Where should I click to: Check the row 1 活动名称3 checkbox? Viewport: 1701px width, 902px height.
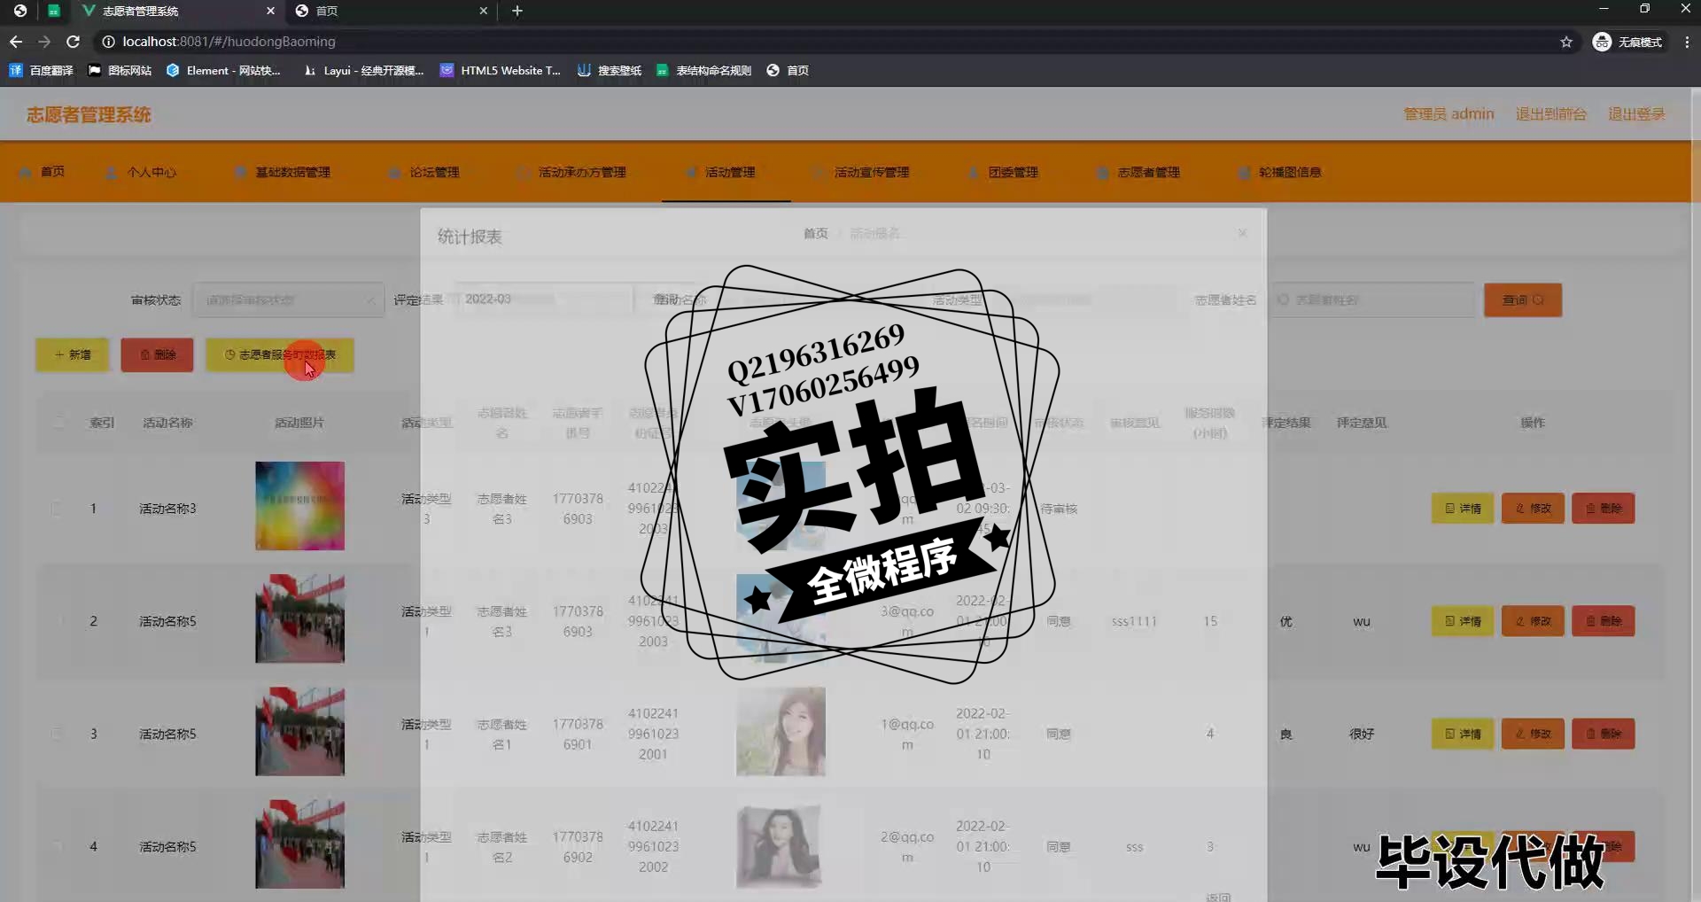pos(58,509)
